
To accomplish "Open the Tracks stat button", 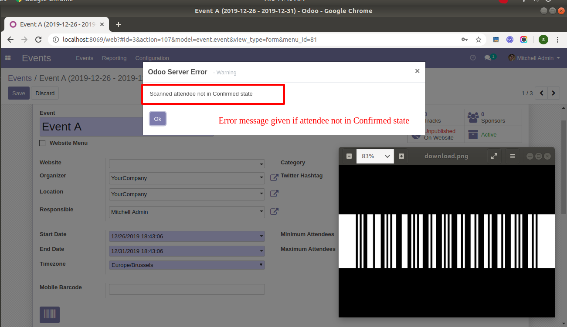I will (x=436, y=117).
